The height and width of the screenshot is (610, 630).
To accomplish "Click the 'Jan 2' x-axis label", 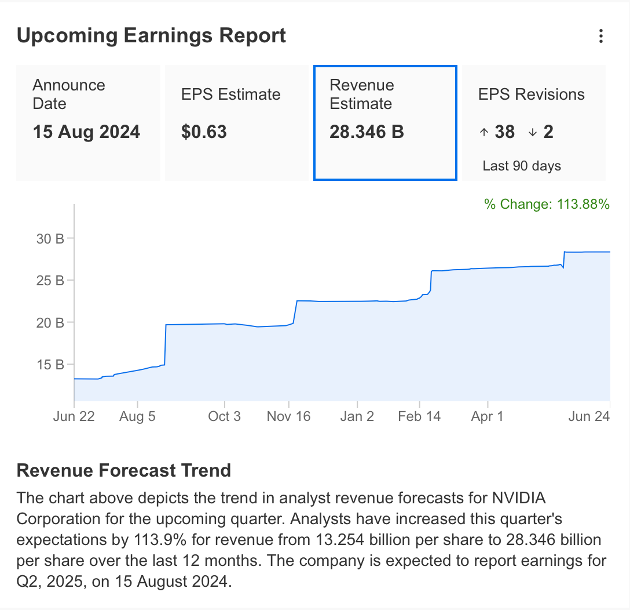I will 357,416.
